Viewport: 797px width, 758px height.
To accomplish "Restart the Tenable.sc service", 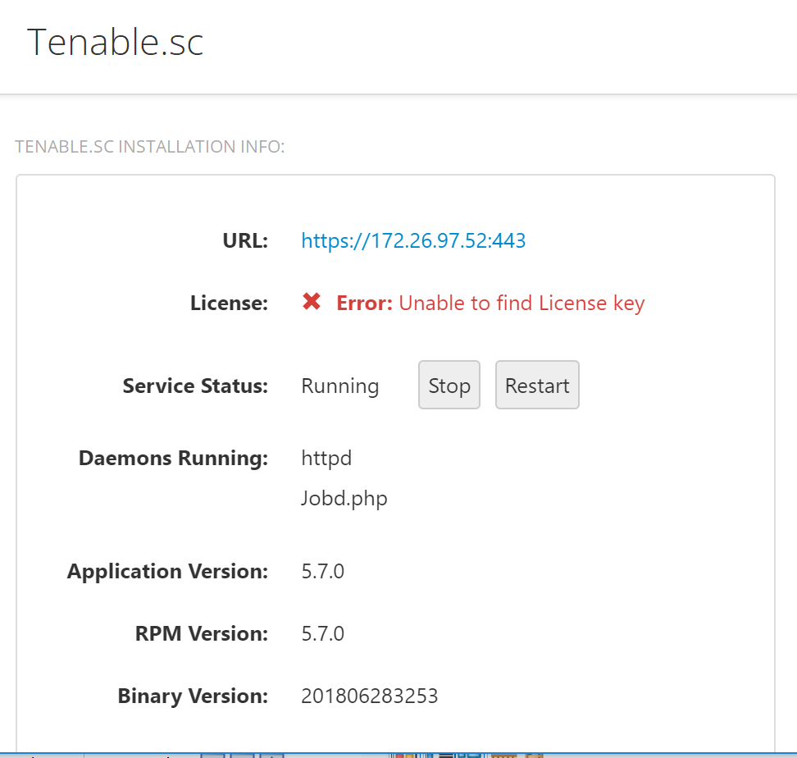I will [x=537, y=385].
